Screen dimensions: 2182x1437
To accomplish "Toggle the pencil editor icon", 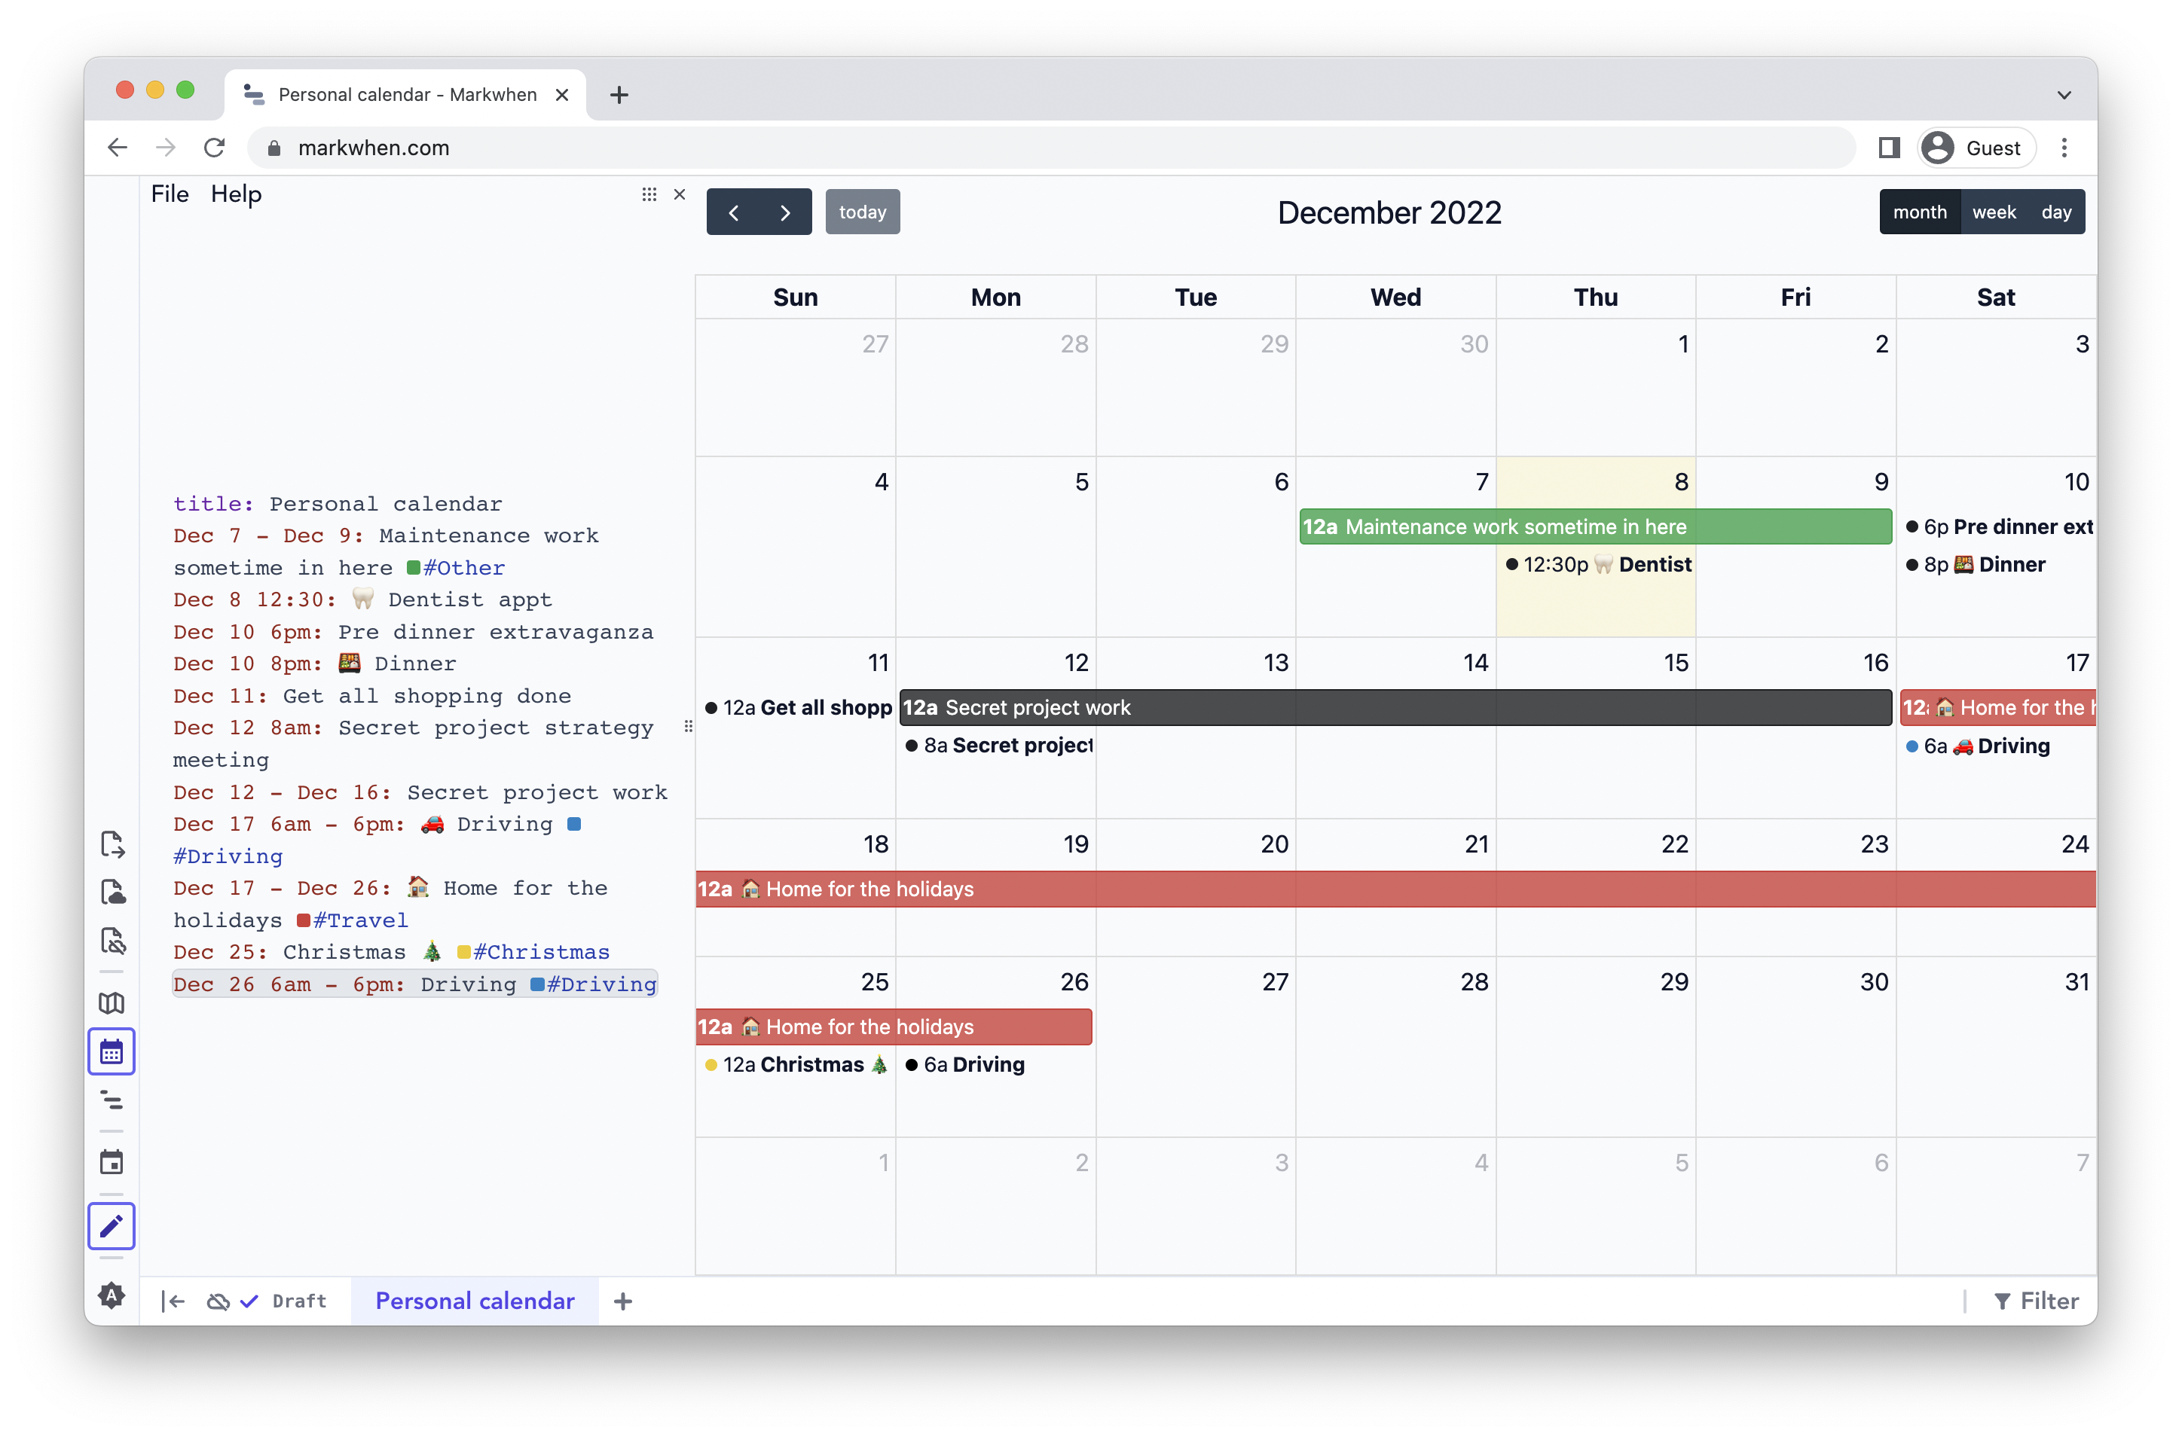I will 112,1225.
